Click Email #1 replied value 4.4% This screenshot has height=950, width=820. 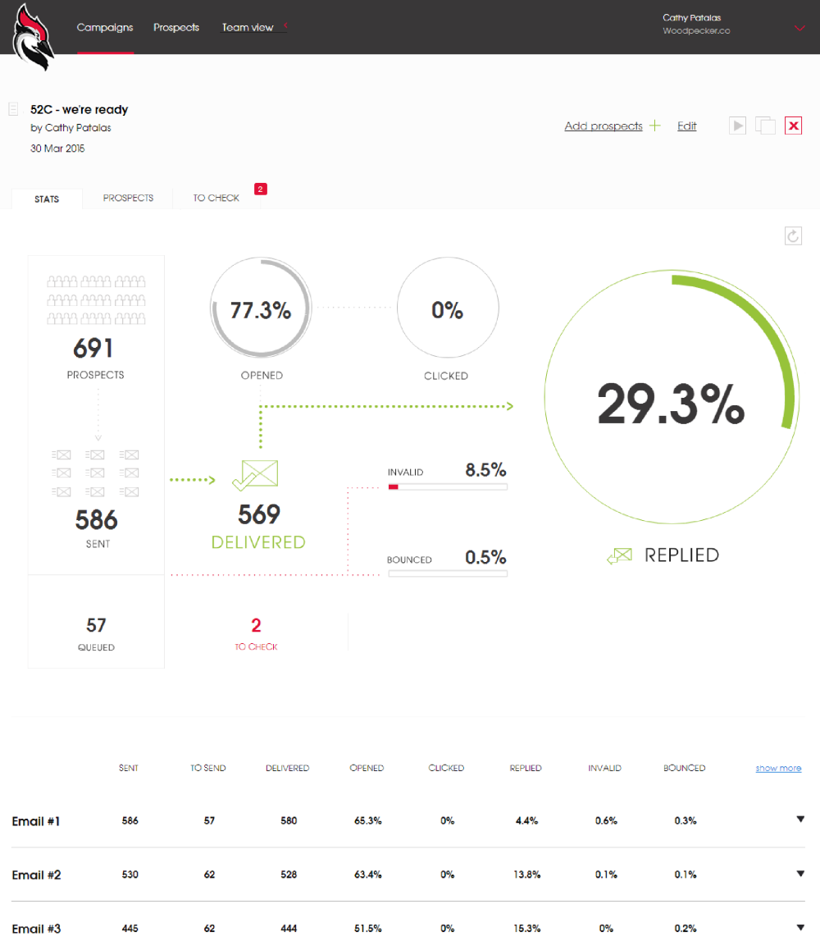point(527,820)
